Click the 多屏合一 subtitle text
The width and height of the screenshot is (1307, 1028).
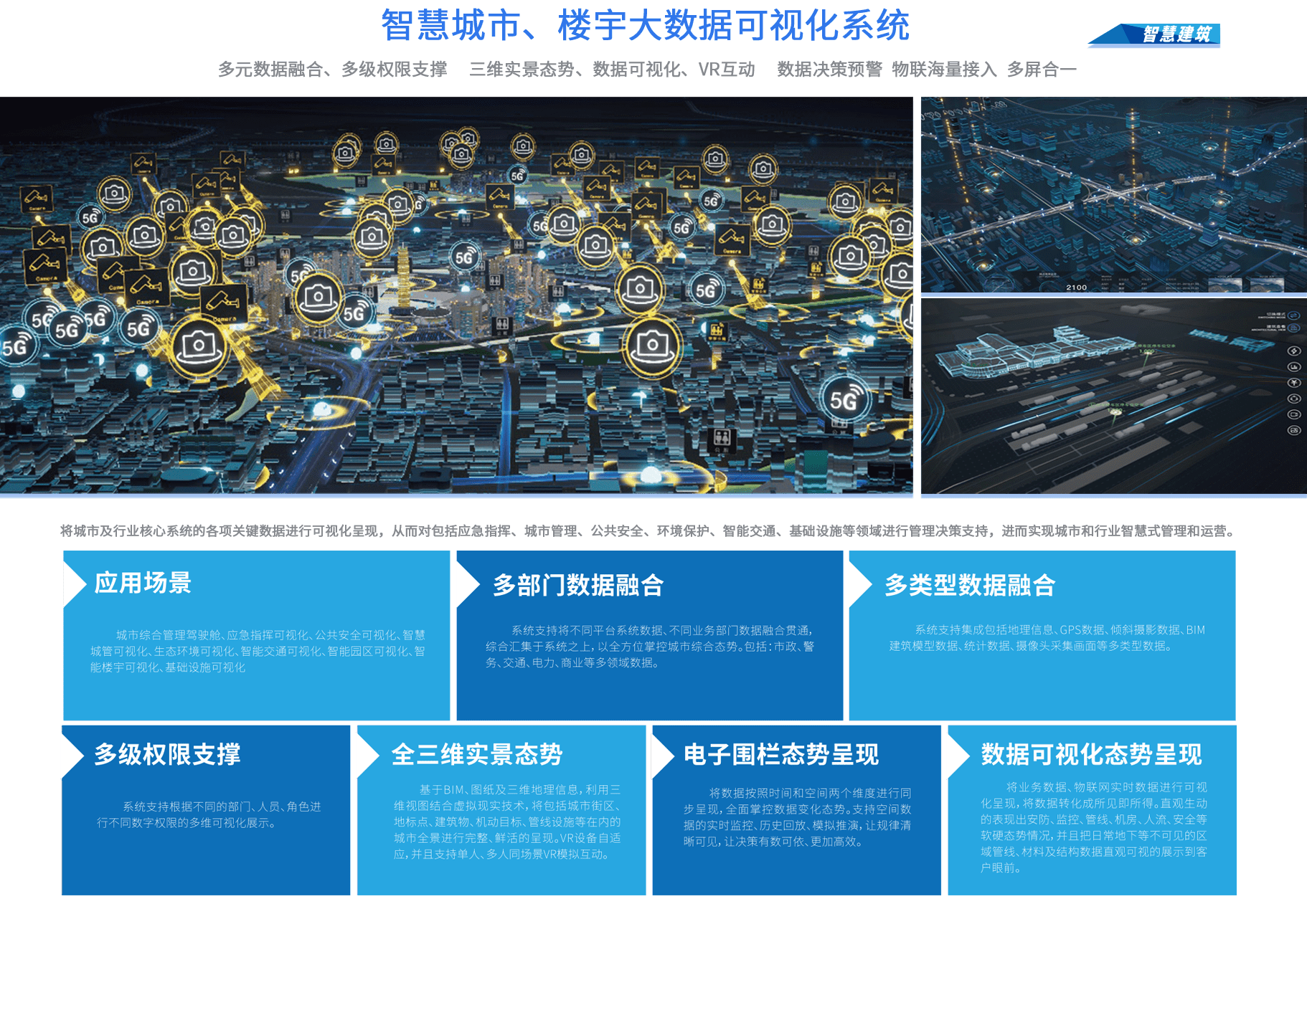[1042, 70]
